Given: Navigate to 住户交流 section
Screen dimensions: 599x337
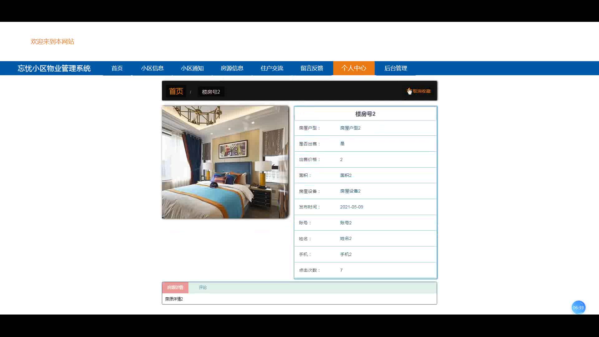Looking at the screenshot, I should [x=272, y=68].
